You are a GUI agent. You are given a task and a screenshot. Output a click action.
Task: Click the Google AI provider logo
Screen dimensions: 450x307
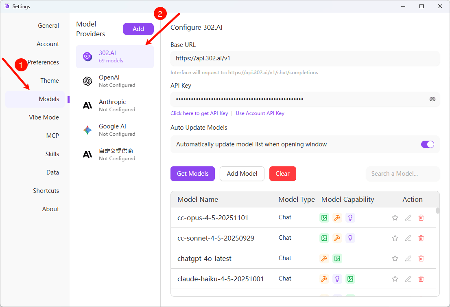[87, 130]
